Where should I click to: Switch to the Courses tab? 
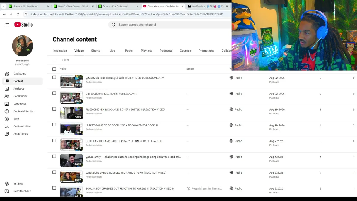tap(185, 51)
